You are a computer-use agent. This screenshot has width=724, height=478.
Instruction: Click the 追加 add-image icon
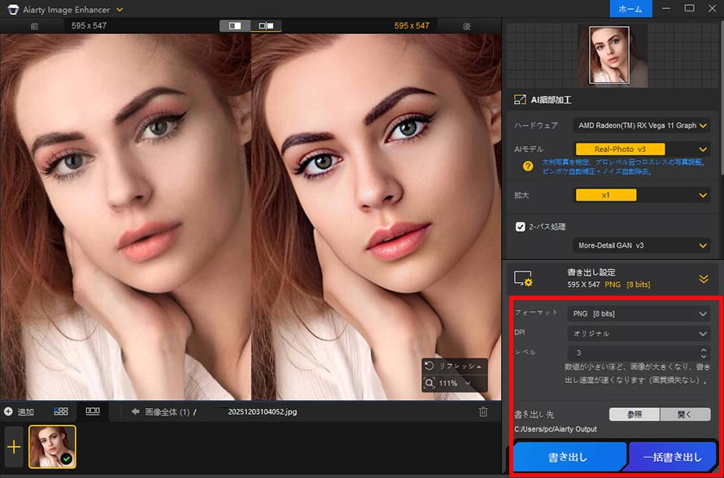7,411
